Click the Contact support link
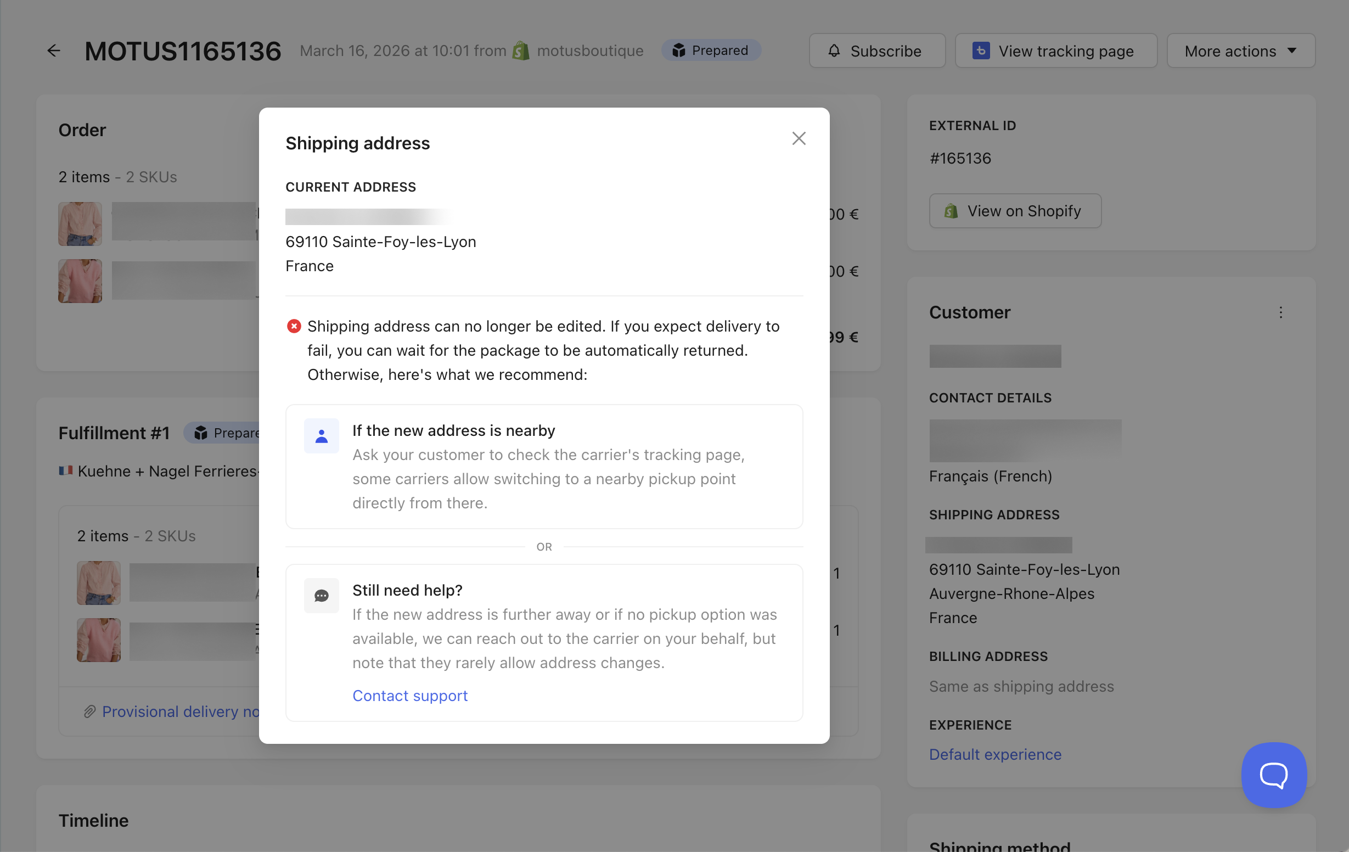 click(409, 696)
